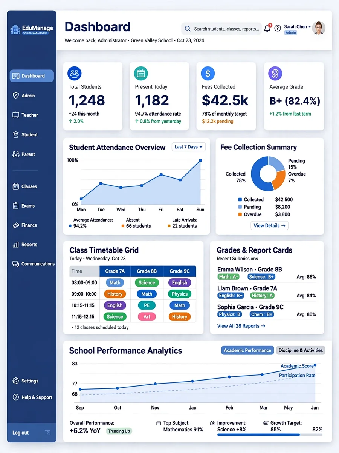This screenshot has width=339, height=453.
Task: Click the Chem: B+ grade tag
Action: click(262, 314)
